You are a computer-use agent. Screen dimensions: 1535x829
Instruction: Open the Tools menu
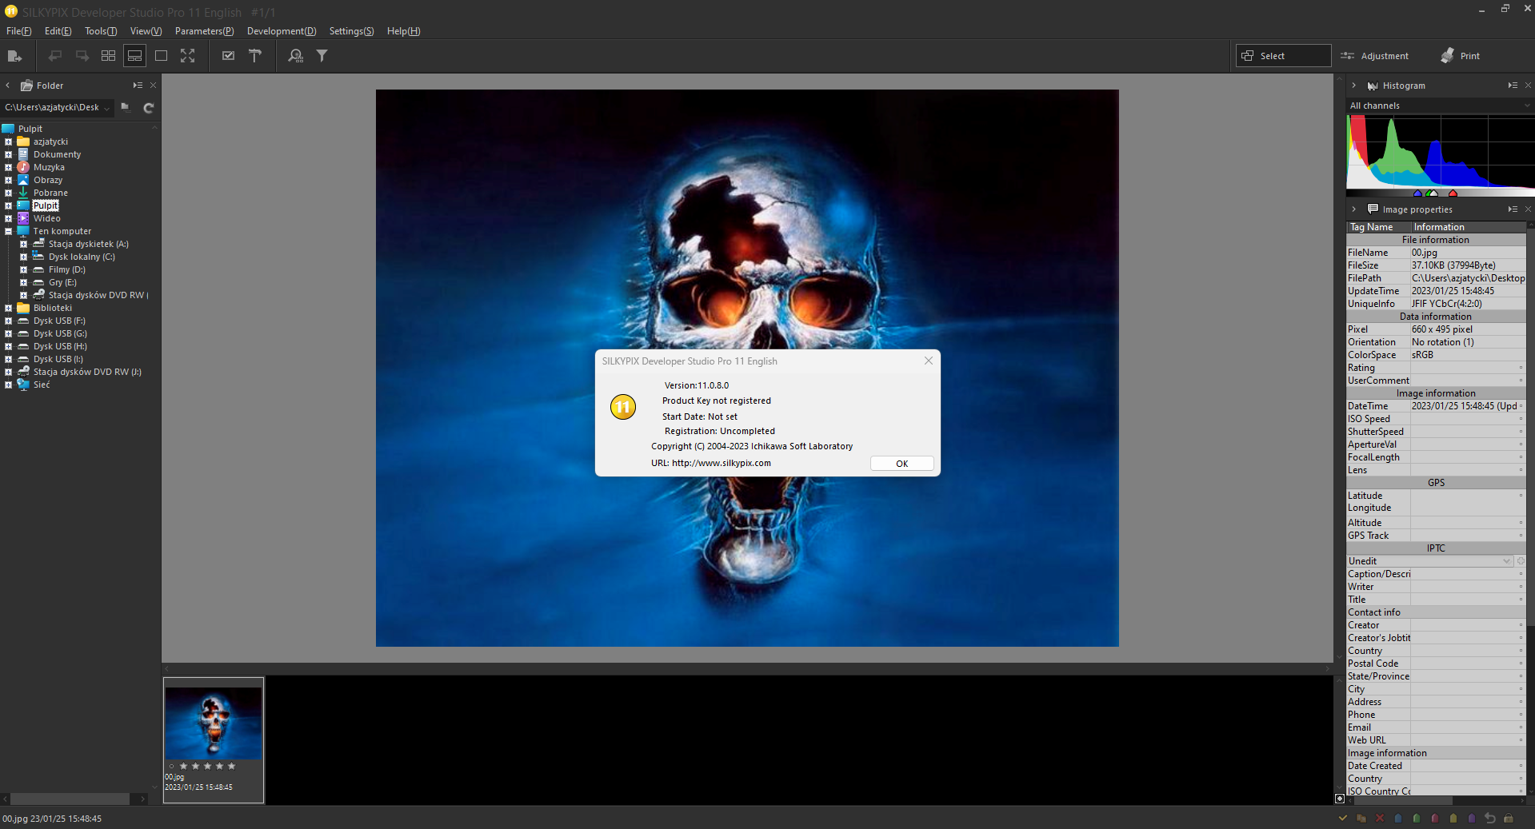101,31
